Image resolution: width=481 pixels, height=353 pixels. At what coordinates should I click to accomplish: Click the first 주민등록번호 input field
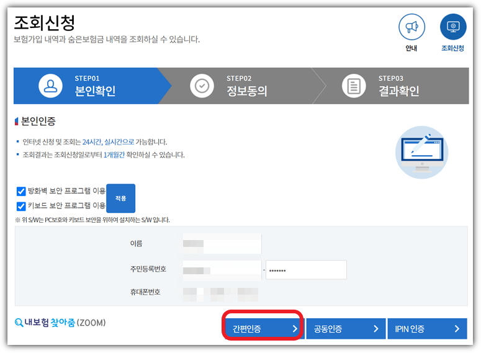tap(222, 270)
